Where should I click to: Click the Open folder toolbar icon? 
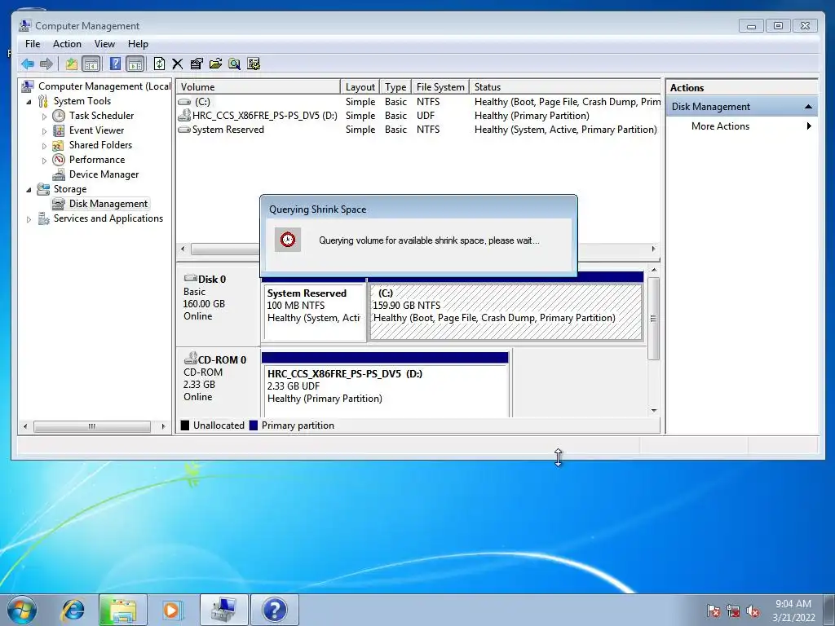coord(215,64)
